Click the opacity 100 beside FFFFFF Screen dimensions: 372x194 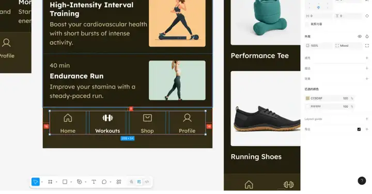point(346,107)
